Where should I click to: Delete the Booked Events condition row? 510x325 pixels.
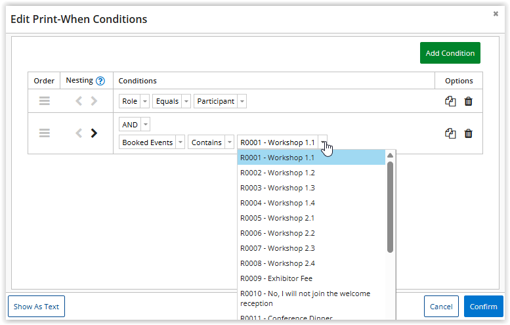(x=468, y=133)
